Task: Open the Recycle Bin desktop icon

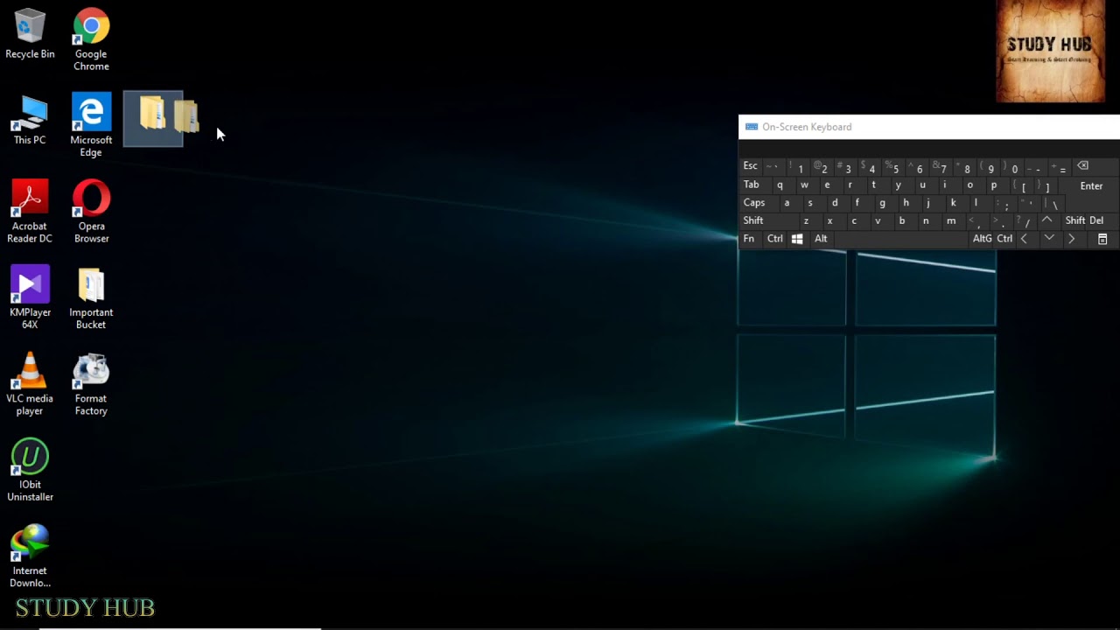Action: pos(30,35)
